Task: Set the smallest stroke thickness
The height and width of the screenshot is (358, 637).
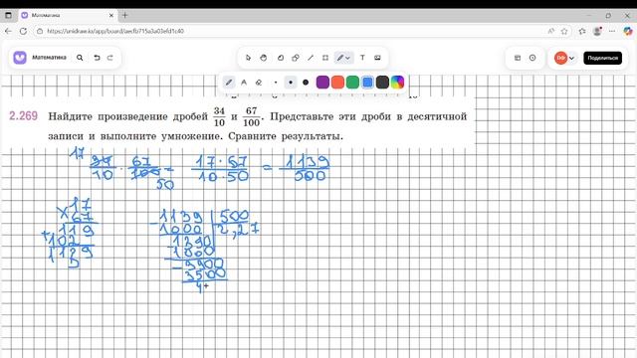Action: pos(276,83)
